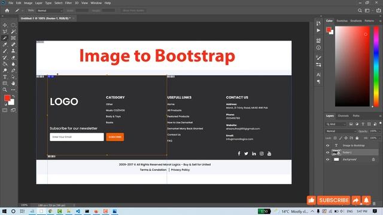Screen dimensions: 383x215
Task: Open the tool preset picker arrow
Action: (23, 11)
